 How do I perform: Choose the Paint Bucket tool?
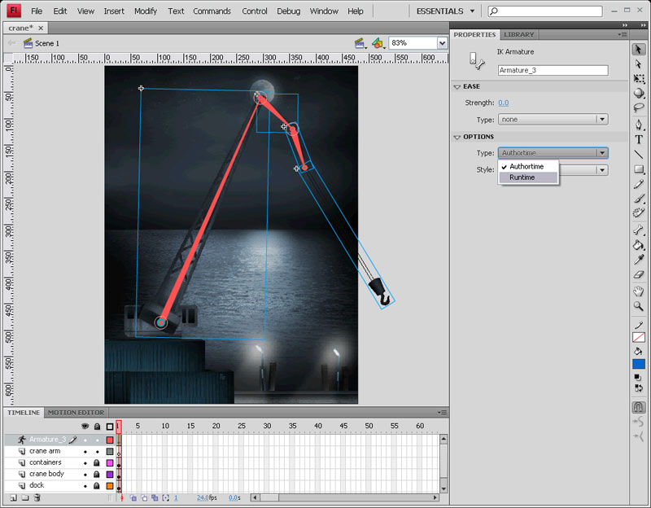[x=639, y=244]
